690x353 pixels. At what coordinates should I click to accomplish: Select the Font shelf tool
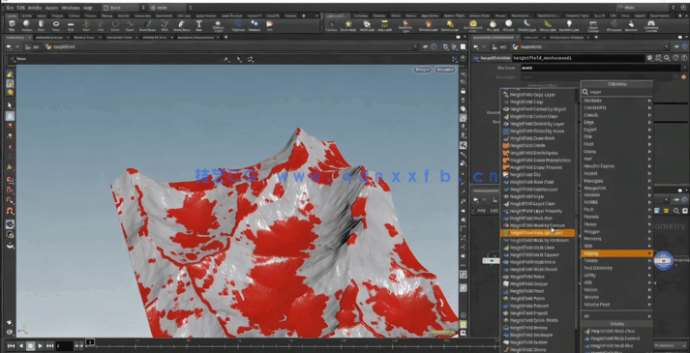click(199, 25)
